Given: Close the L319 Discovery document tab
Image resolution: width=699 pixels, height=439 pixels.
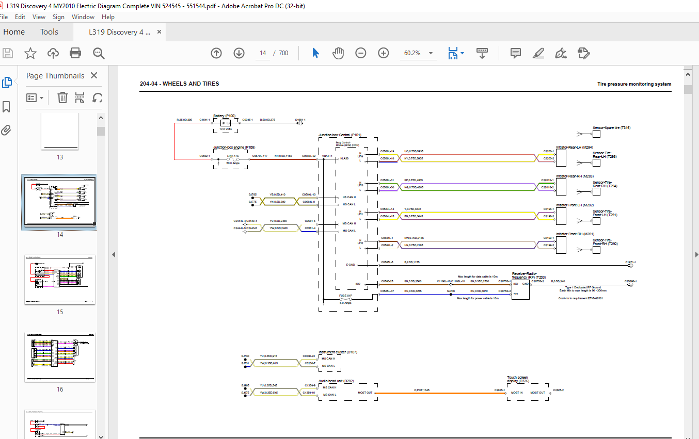Looking at the screenshot, I should tap(160, 32).
